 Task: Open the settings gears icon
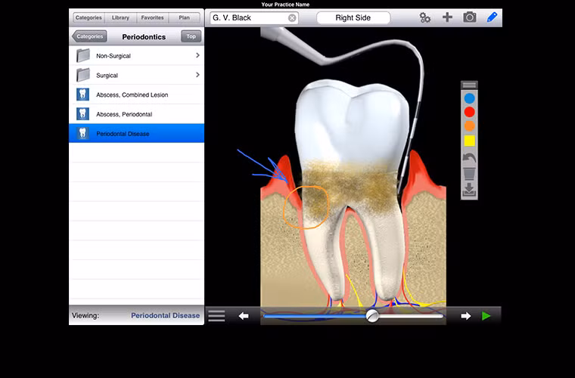[425, 17]
